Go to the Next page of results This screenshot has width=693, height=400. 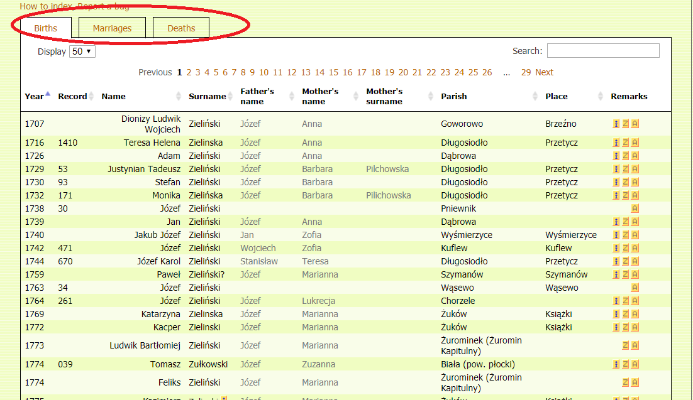pos(544,72)
